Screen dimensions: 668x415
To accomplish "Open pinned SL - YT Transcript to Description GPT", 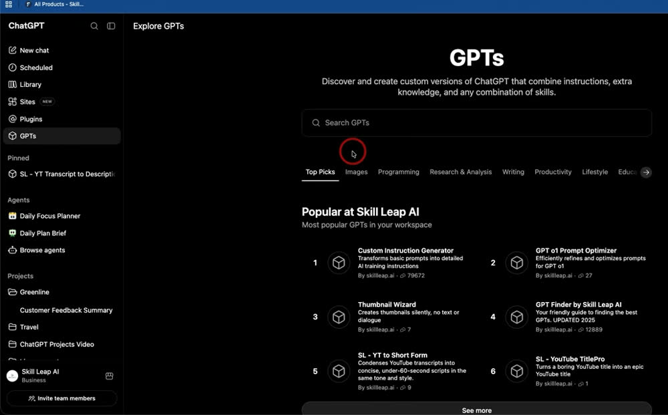I will click(61, 174).
